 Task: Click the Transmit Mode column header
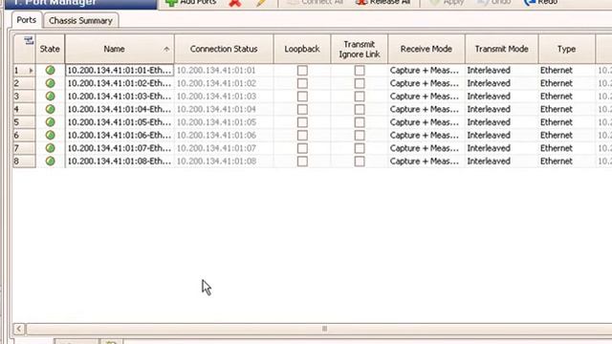pos(501,49)
